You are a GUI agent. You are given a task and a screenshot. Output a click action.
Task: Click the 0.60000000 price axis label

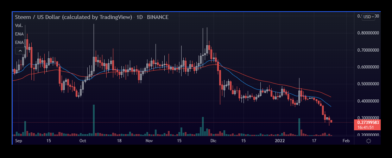click(x=368, y=67)
